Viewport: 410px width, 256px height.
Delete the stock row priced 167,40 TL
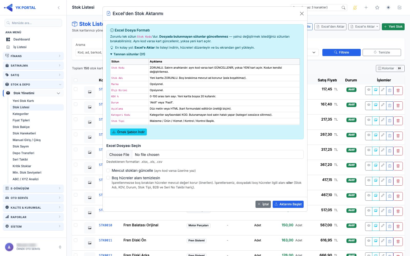[x=398, y=105]
